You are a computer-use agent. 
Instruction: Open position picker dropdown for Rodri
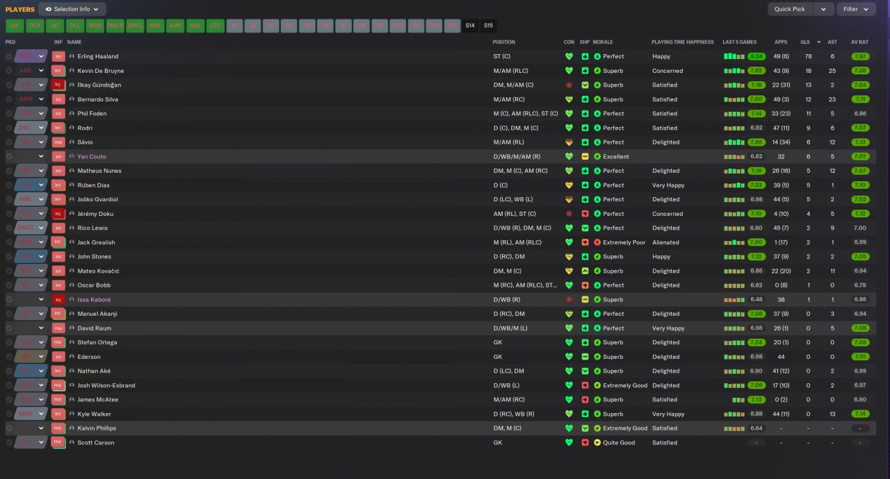(x=41, y=128)
